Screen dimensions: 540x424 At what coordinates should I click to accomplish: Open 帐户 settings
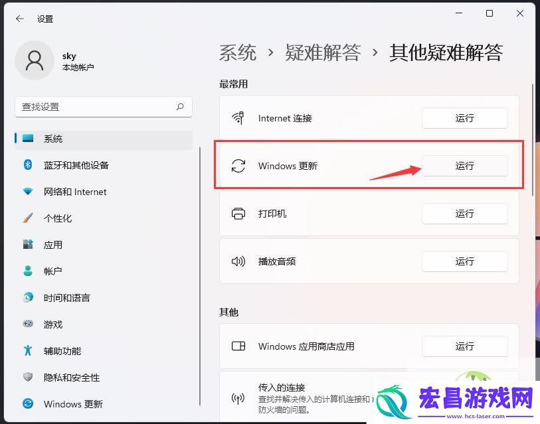pos(104,271)
